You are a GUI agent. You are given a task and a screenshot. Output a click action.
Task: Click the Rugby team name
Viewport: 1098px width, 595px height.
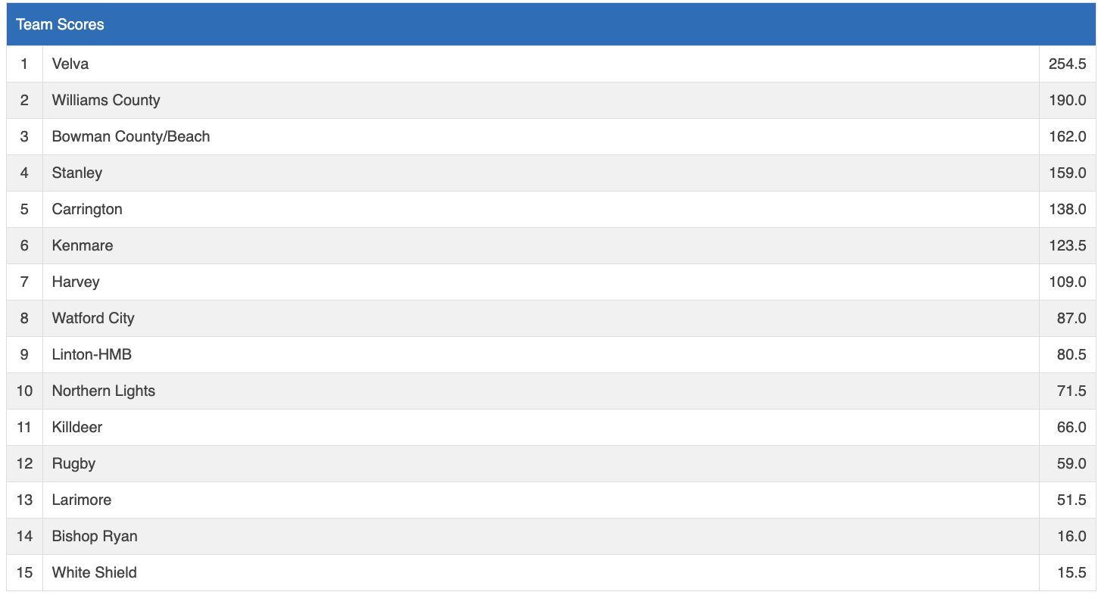click(73, 463)
